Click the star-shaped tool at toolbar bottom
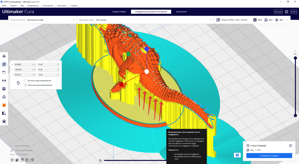Screen dimensions: 299x164 coord(4,121)
